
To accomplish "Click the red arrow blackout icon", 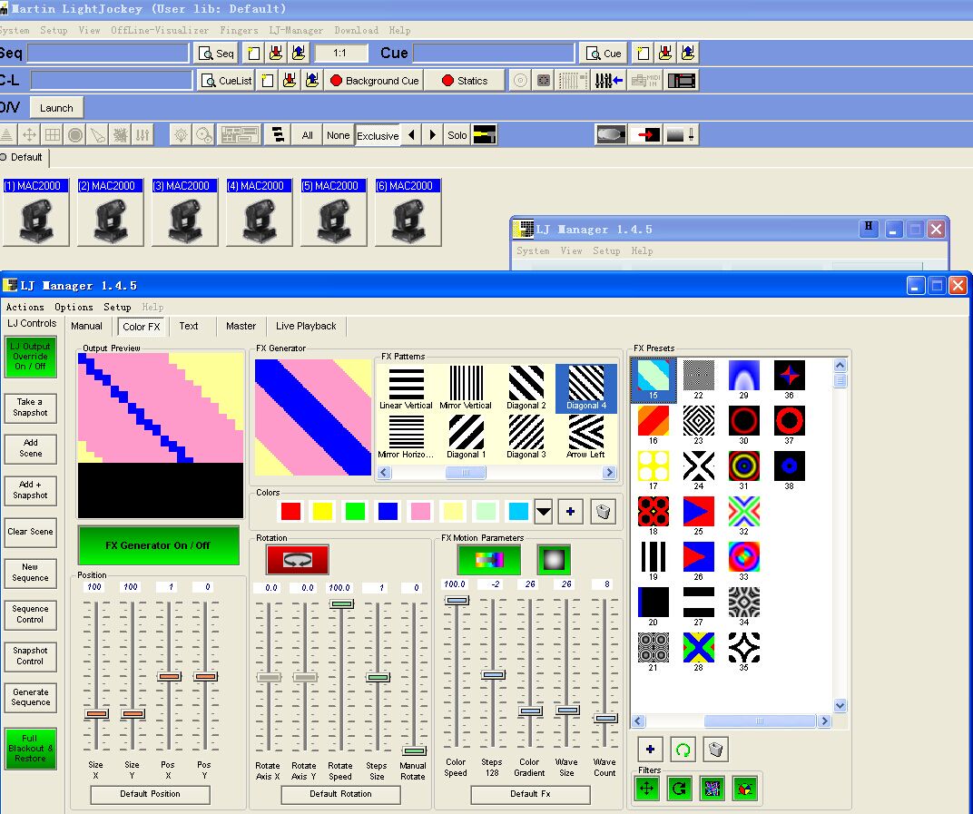I will (645, 134).
